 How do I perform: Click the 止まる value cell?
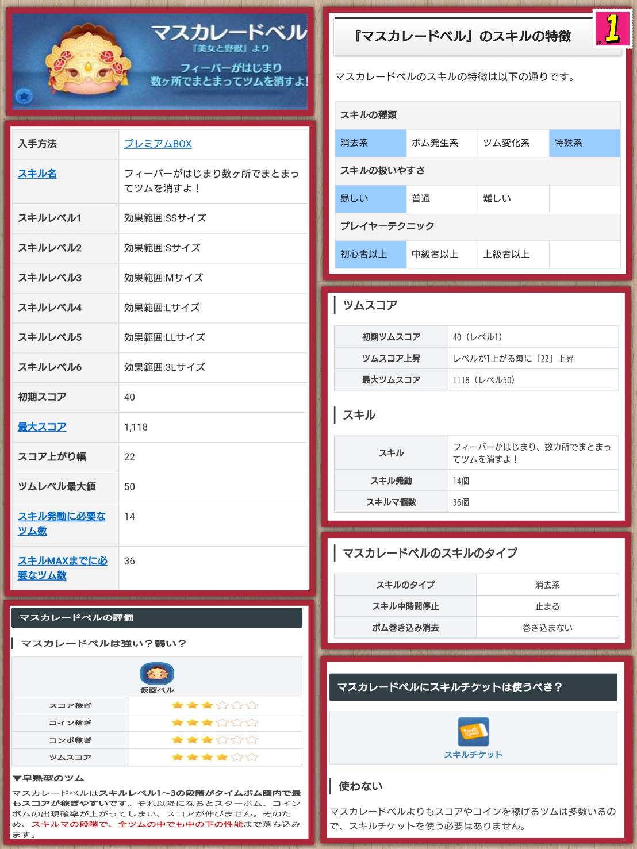pyautogui.click(x=547, y=606)
